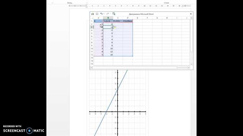Click the first-line indent marker on the Word ruler
Image resolution: width=243 pixels, height=136 pixels.
[87, 5]
